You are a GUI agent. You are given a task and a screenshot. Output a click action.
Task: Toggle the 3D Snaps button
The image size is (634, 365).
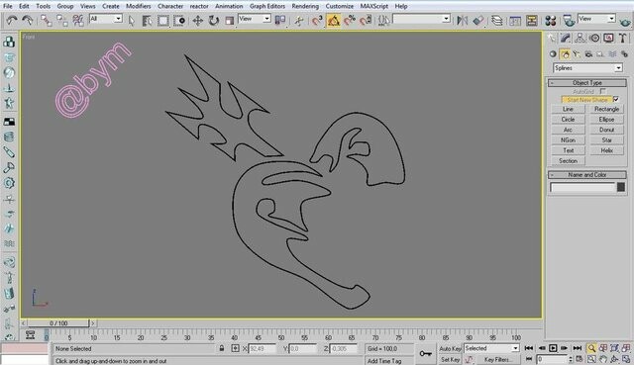pyautogui.click(x=317, y=20)
